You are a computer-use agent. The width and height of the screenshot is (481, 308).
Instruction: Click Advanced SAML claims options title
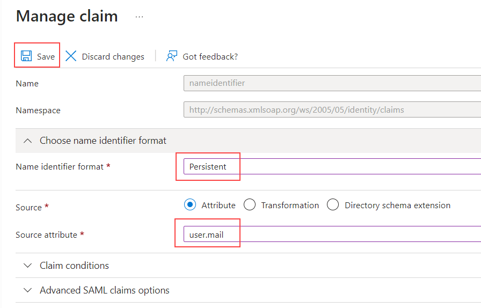click(x=105, y=290)
